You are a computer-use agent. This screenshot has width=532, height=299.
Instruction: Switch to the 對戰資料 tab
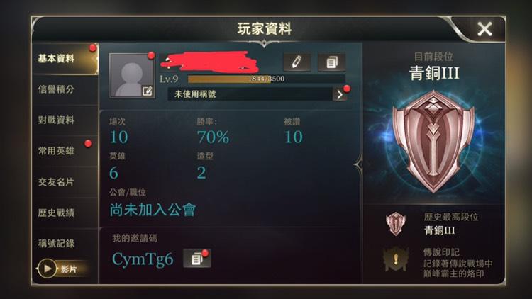pyautogui.click(x=65, y=120)
